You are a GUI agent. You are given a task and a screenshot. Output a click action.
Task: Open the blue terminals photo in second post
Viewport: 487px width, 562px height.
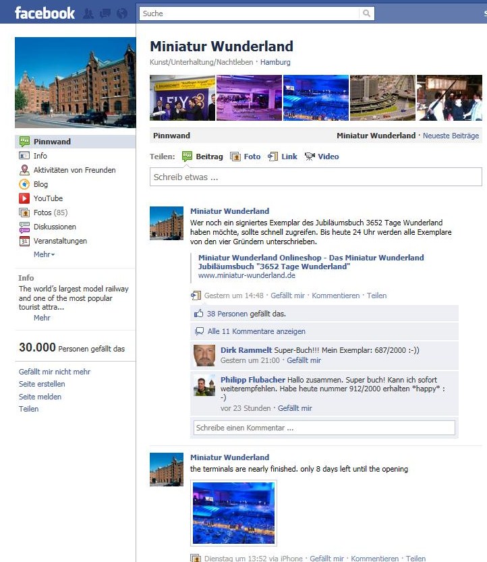233,513
